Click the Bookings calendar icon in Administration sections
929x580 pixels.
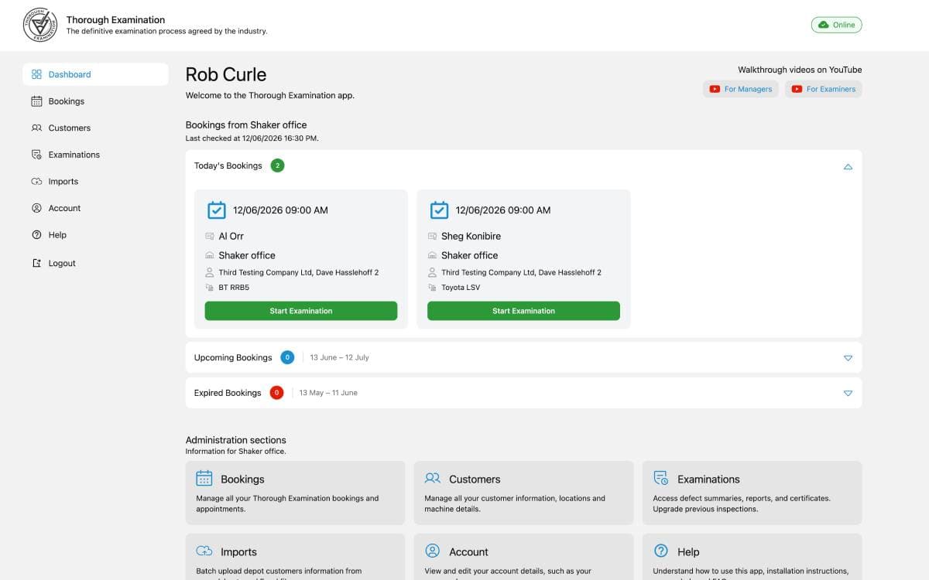[x=204, y=478]
